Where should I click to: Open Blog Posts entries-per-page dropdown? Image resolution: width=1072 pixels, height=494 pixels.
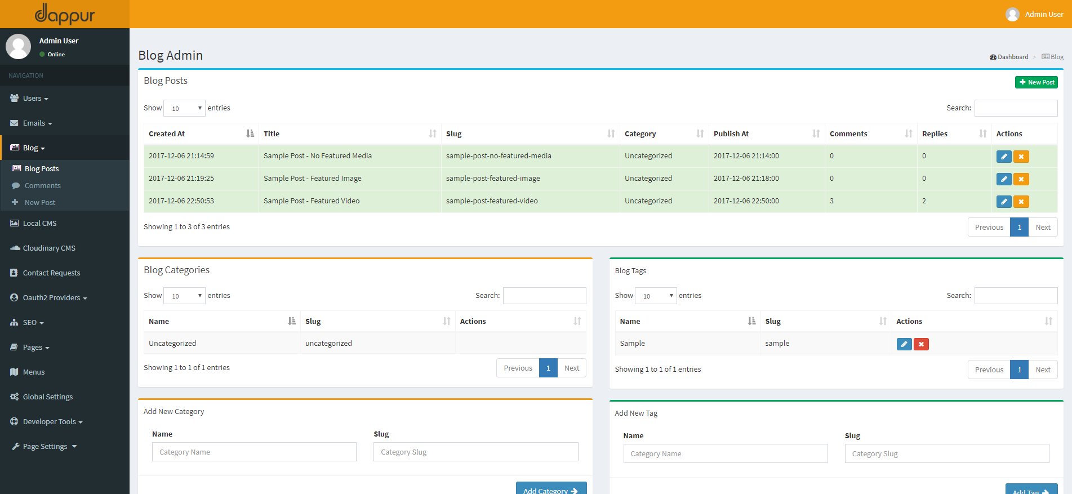click(184, 108)
